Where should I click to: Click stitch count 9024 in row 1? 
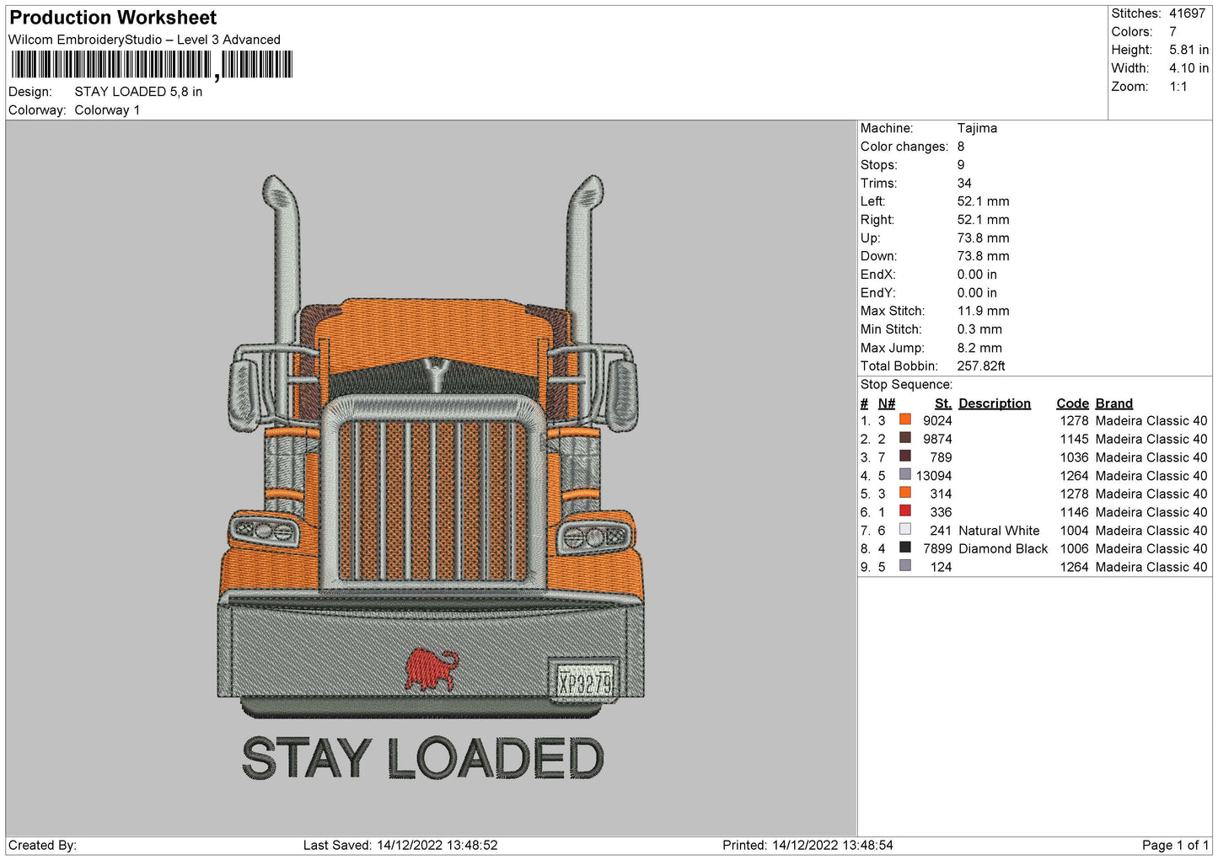937,421
